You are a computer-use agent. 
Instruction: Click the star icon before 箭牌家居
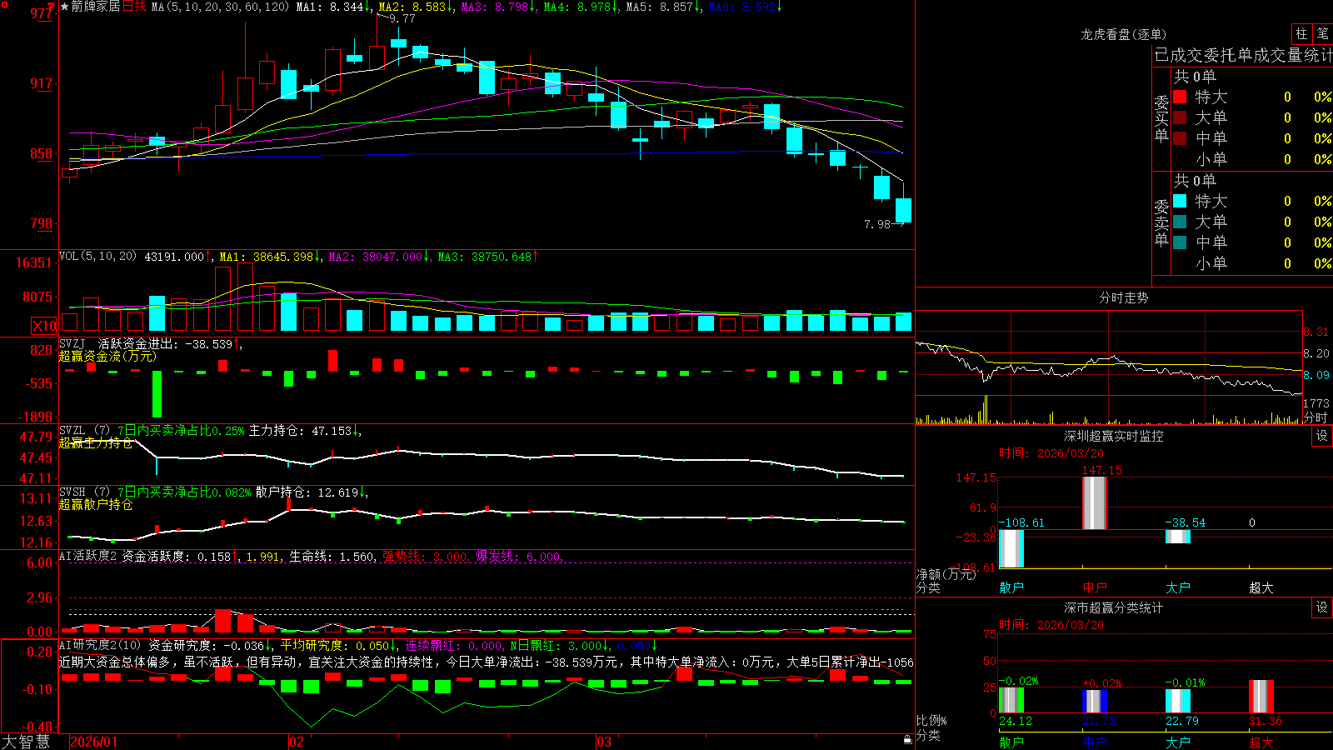65,7
